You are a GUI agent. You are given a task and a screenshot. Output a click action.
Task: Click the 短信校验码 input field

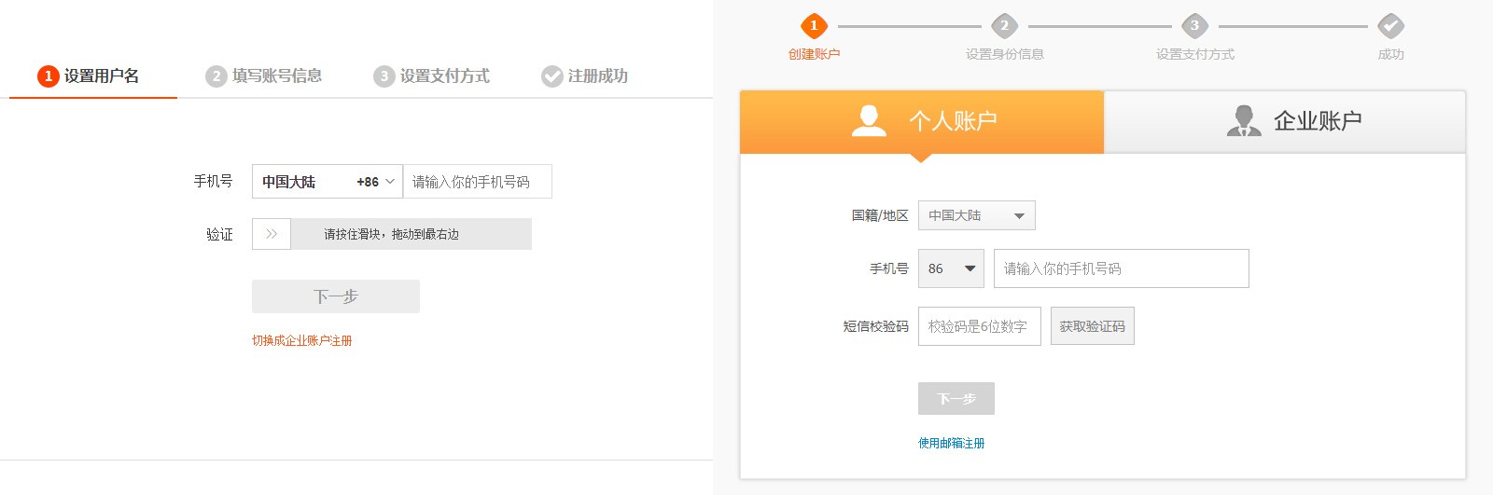point(980,326)
